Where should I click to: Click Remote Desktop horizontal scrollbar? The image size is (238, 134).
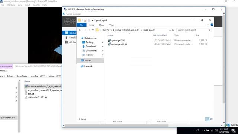pos(117,126)
